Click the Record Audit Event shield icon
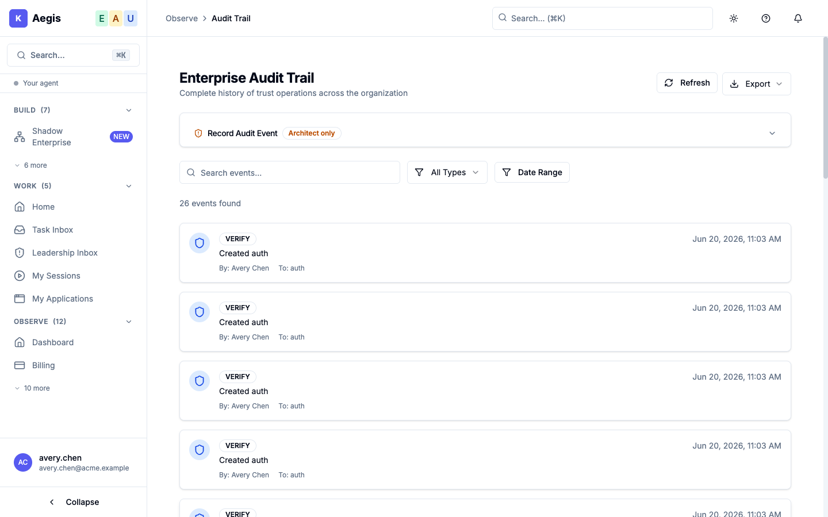This screenshot has height=517, width=828. coord(198,133)
